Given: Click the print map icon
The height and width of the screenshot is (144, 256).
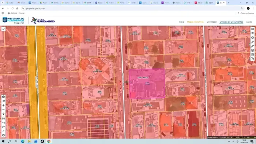Looking at the screenshot, I should point(253,38).
